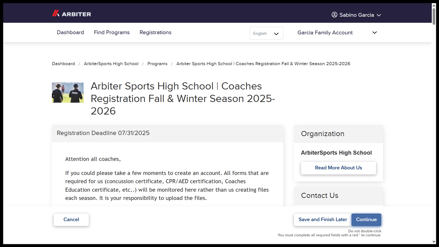Screen dimensions: 439x247
Task: Click the ArbiterSports High School breadcrumb
Action: pyautogui.click(x=111, y=63)
